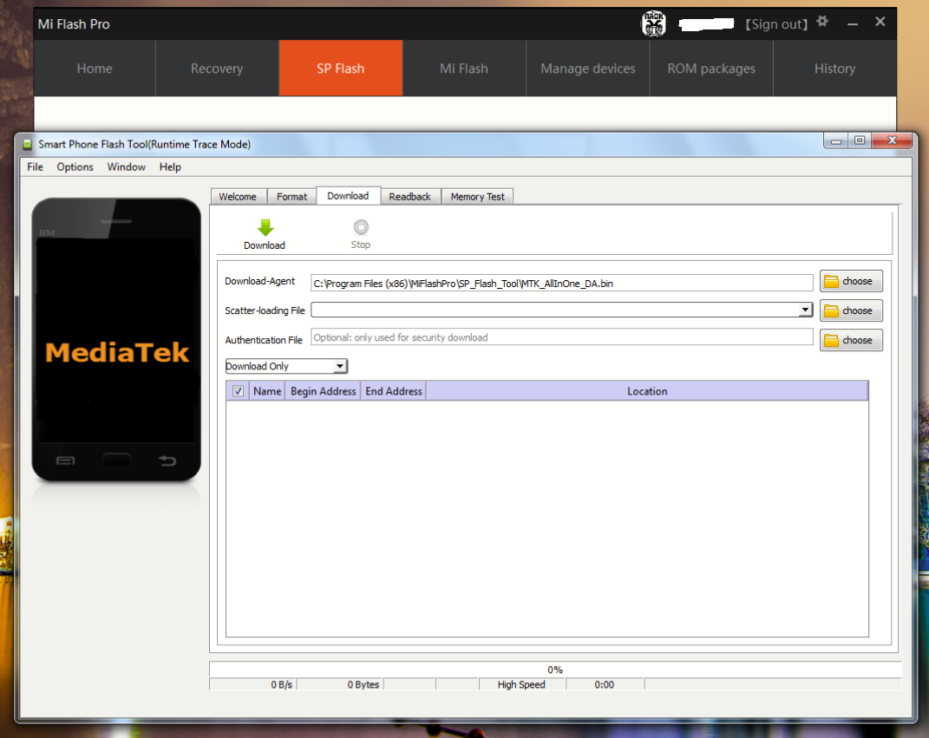Click the user avatar icon in header
This screenshot has width=929, height=738.
tap(653, 24)
